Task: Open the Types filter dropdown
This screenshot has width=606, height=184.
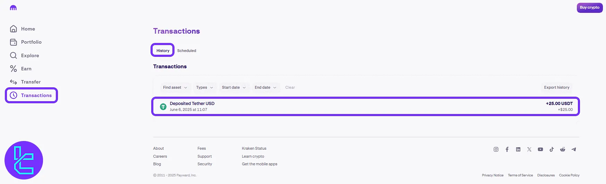Action: (204, 87)
